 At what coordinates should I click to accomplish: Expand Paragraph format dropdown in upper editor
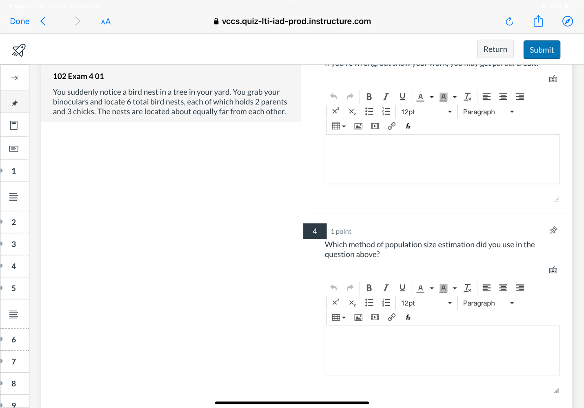click(x=488, y=112)
